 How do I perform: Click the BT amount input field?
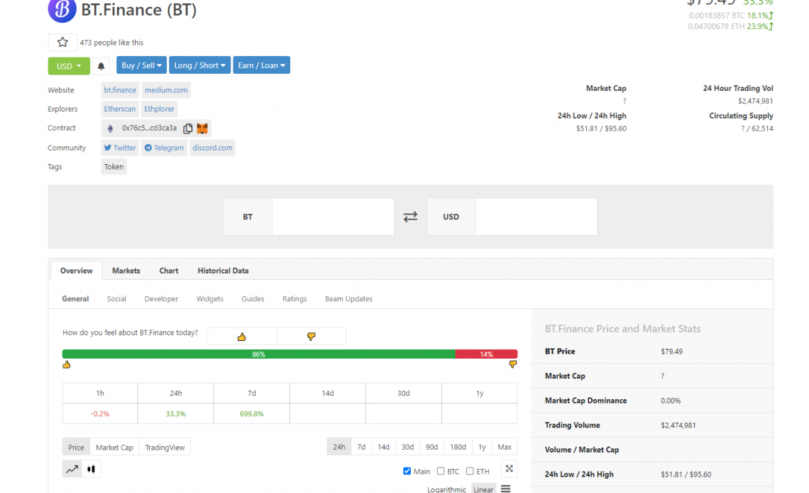coord(333,217)
